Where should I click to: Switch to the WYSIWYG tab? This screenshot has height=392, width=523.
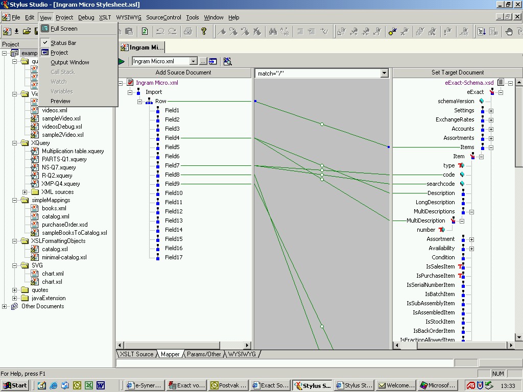(242, 354)
